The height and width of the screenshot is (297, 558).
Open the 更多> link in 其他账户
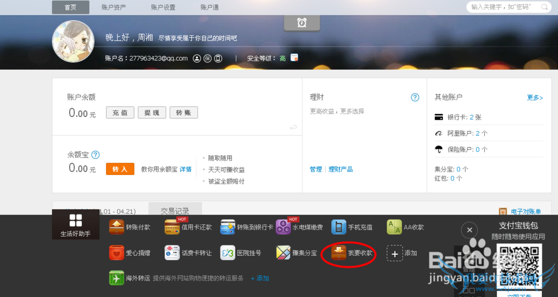(x=535, y=98)
